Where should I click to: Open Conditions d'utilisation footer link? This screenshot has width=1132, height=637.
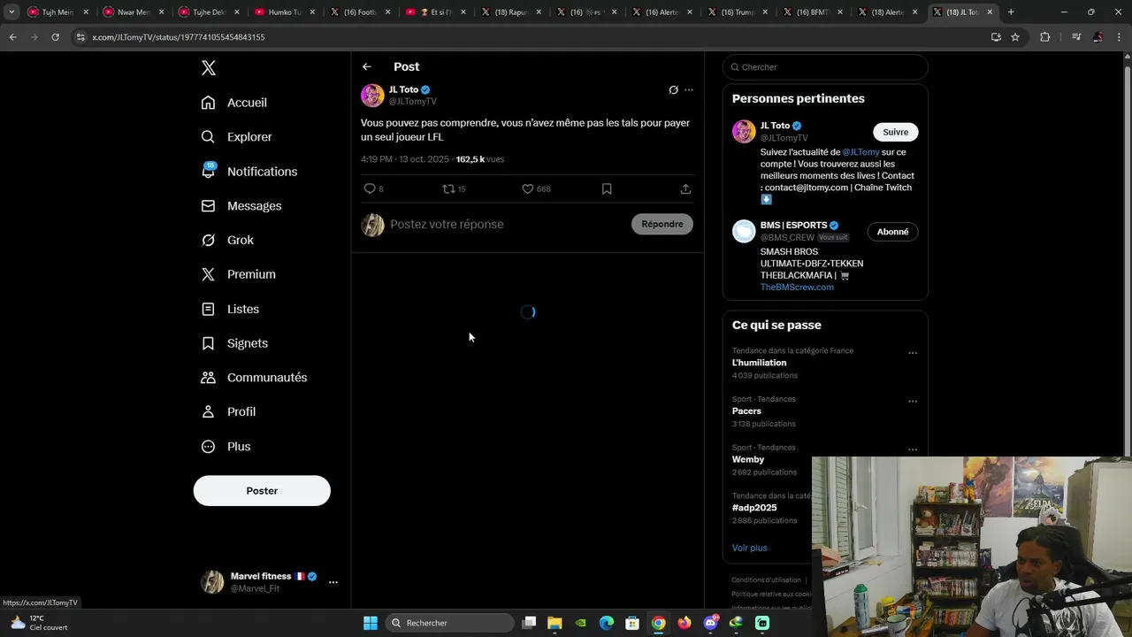click(x=766, y=580)
